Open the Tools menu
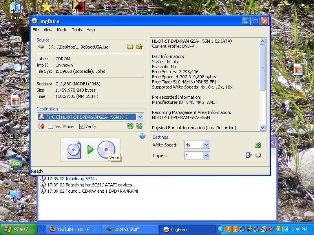Screen dimensions: 314x235 coord(77,30)
